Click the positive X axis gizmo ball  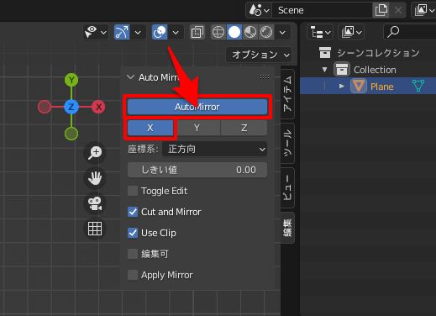[x=98, y=107]
